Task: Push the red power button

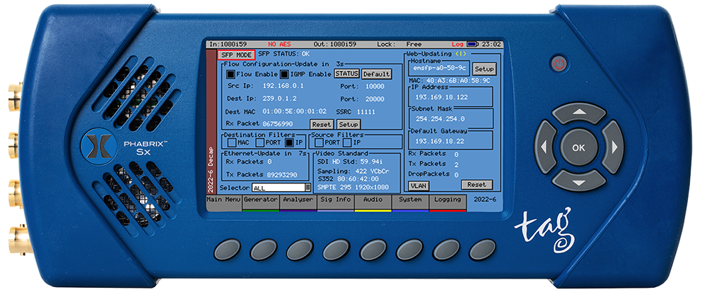Action: [559, 64]
